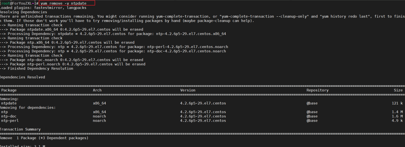Click the 1.6 M size value
The height and width of the screenshot is (147, 405).
pyautogui.click(x=397, y=116)
